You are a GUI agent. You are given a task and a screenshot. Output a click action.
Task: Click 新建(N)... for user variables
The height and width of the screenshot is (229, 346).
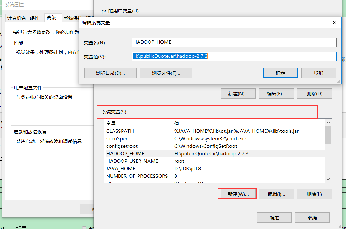point(238,94)
